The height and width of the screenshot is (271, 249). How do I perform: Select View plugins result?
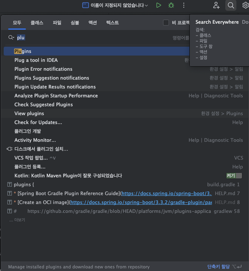point(124,113)
